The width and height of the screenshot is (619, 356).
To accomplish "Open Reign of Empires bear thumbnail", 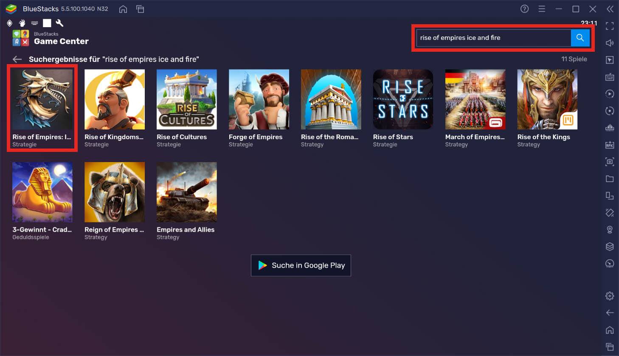I will pos(115,192).
